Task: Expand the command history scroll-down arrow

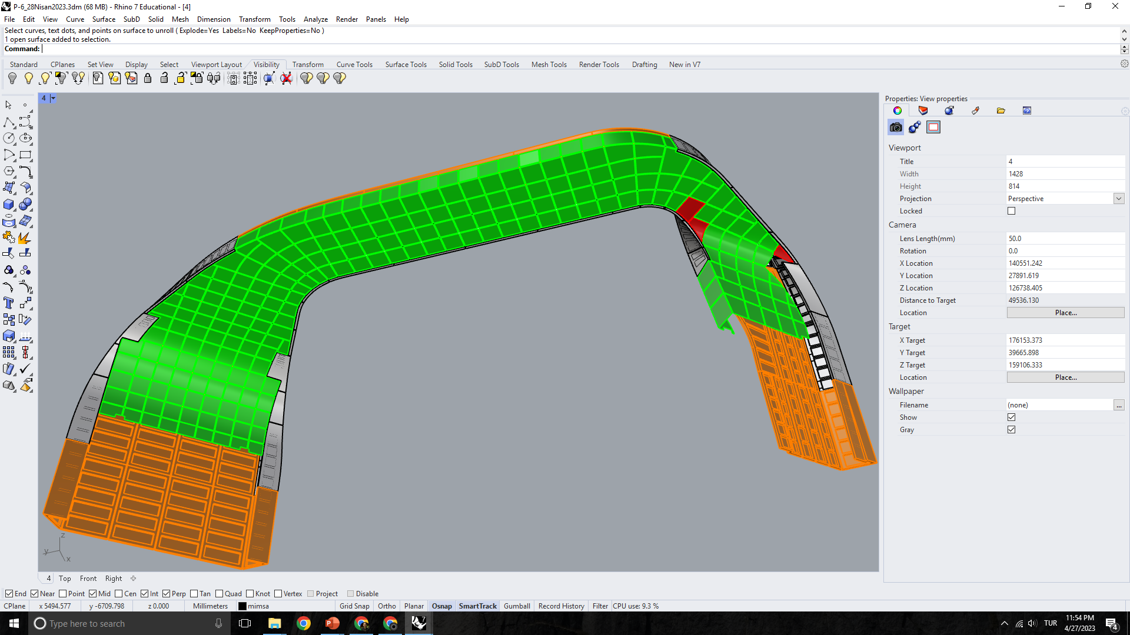Action: tap(1124, 40)
